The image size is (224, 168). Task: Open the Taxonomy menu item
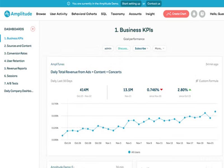coord(118,13)
